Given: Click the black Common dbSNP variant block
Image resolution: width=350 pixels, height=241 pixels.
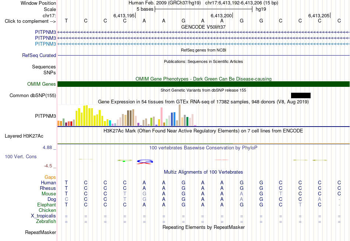Looking at the screenshot, I should [301, 95].
